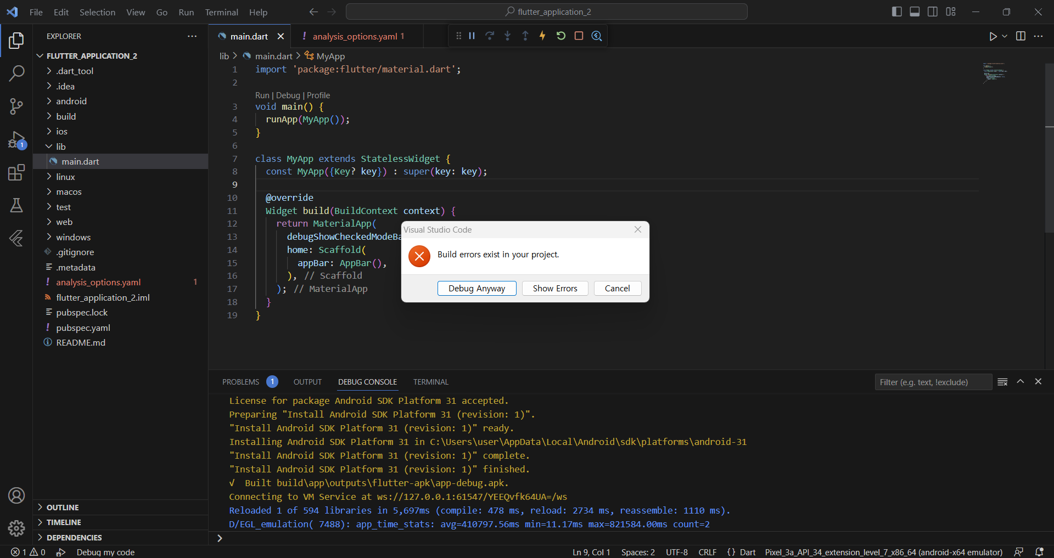Viewport: 1054px width, 558px height.
Task: Split the editor to the right
Action: coord(1021,36)
